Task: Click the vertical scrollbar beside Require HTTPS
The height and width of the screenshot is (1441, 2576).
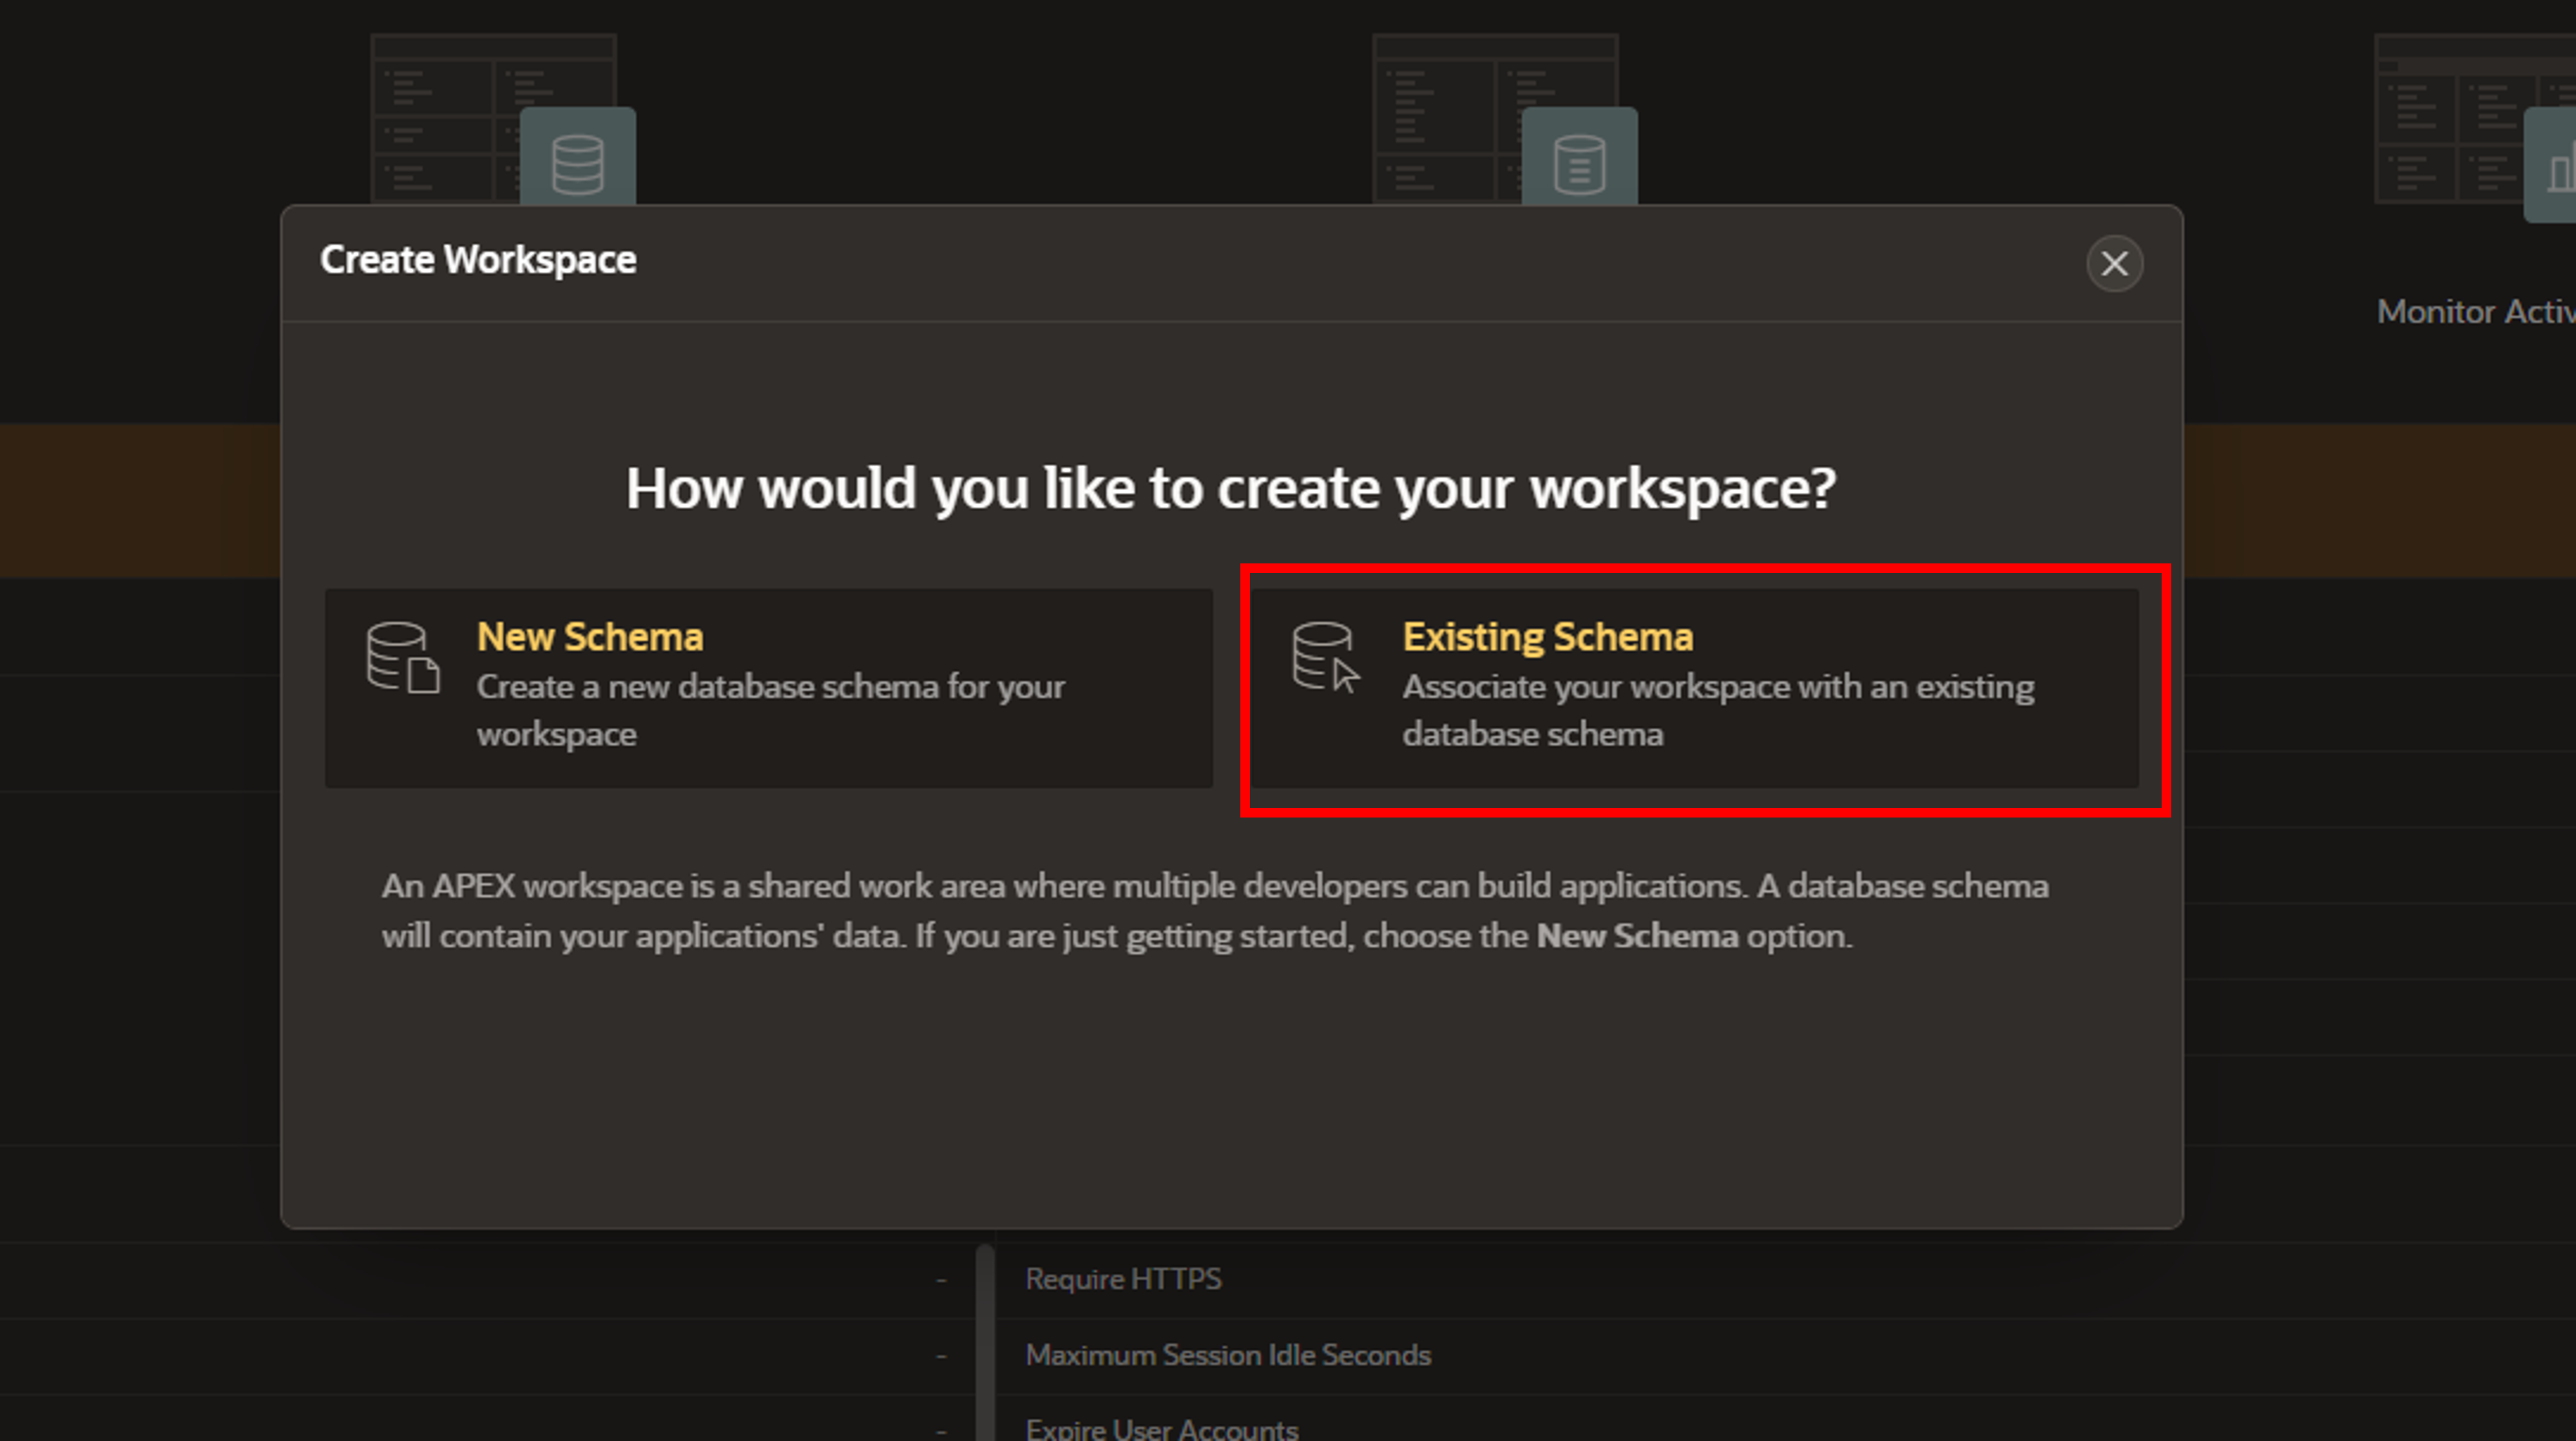Action: (x=985, y=1340)
